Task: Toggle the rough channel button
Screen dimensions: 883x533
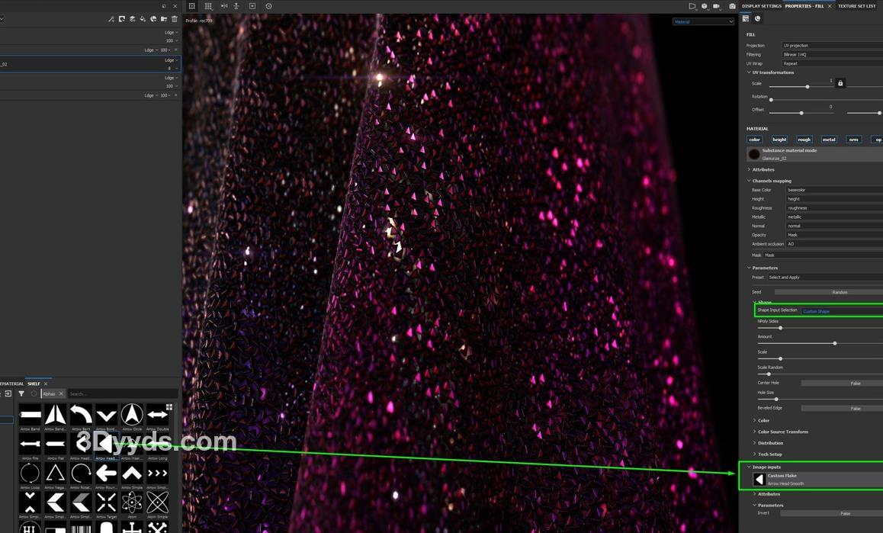Action: click(x=804, y=140)
